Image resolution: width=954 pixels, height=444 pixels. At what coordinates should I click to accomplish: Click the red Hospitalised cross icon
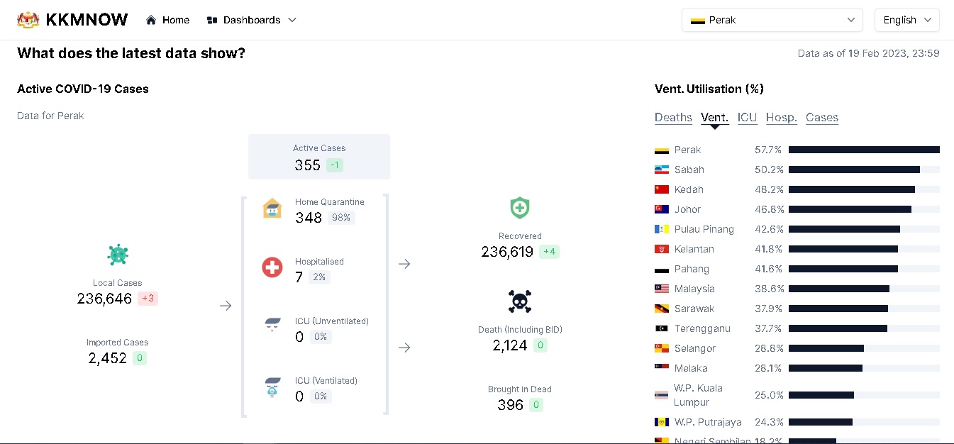coord(272,267)
